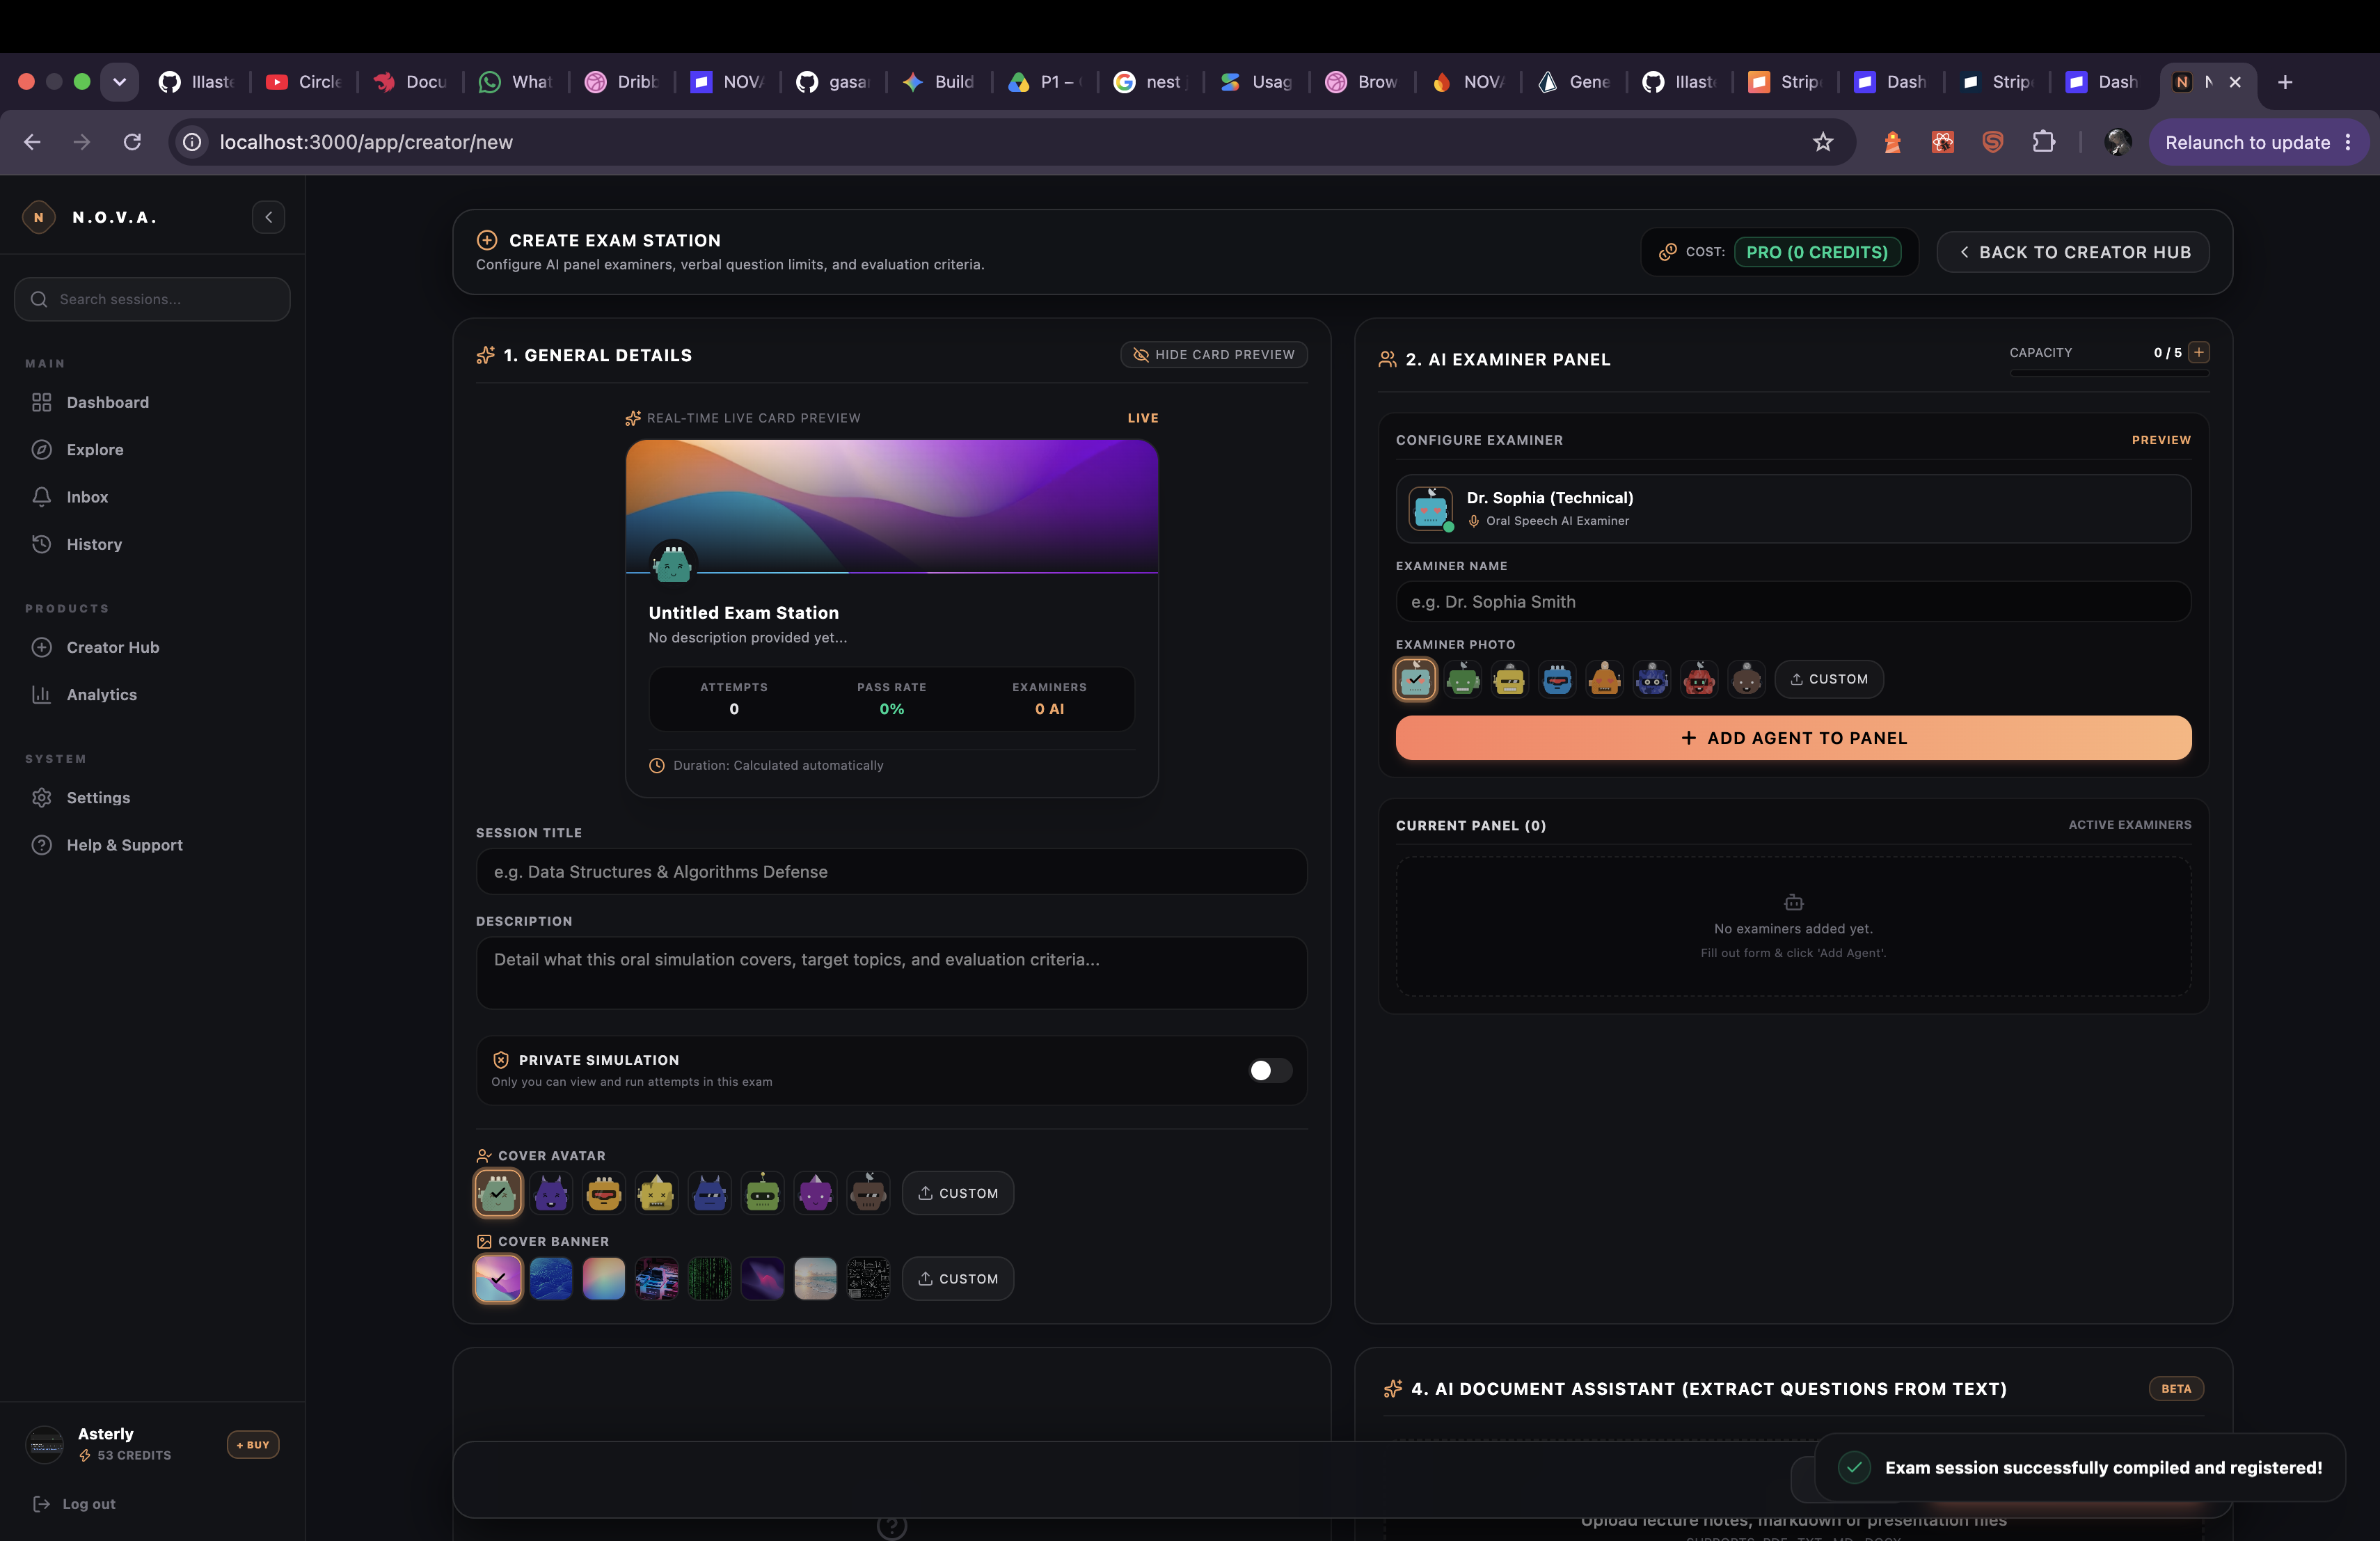This screenshot has width=2380, height=1541.
Task: Go to Explore in the sidebar
Action: click(x=153, y=450)
